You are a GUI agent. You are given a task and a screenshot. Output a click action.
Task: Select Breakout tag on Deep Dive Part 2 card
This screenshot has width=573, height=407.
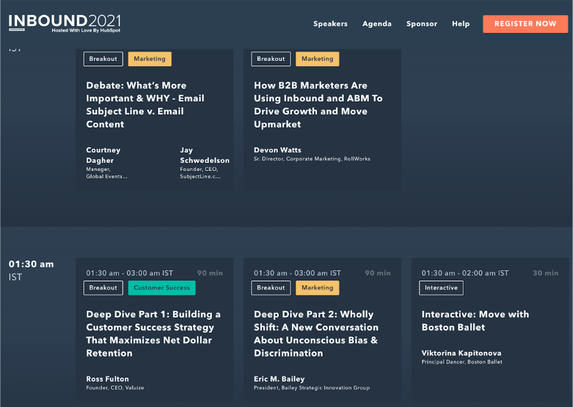[271, 287]
